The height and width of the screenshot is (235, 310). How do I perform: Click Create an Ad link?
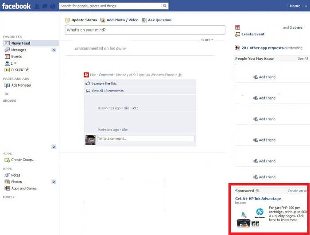point(298,191)
